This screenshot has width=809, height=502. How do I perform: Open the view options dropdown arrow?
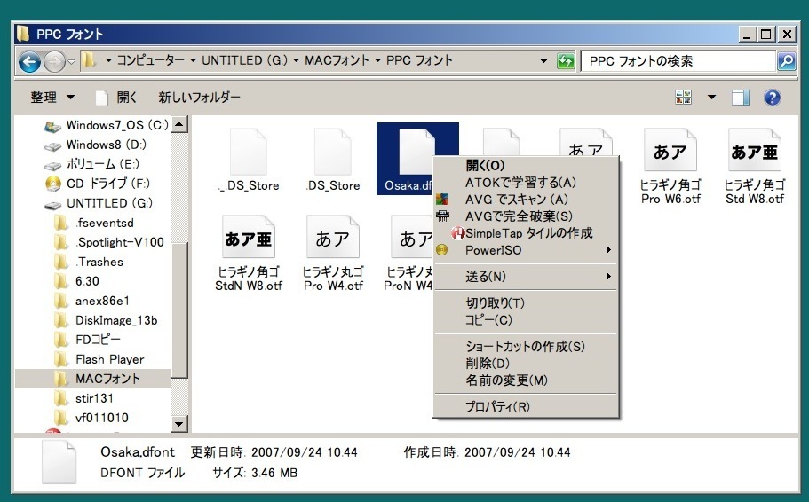(x=711, y=97)
